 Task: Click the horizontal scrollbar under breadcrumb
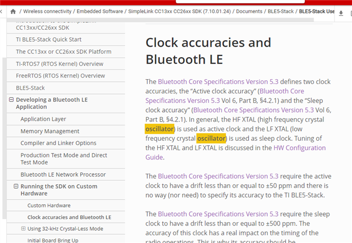[160, 20]
